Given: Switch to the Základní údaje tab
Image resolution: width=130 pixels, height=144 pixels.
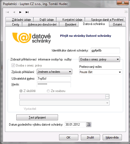Looking at the screenshot, I should click(19, 19).
